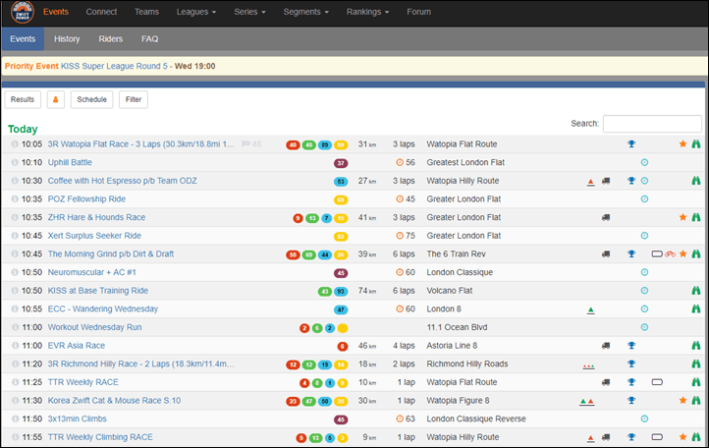This screenshot has height=448, width=709.
Task: Open the Rankings dropdown menu
Action: coord(367,12)
